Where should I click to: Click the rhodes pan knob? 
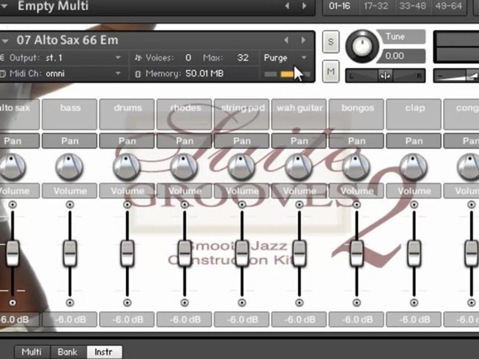point(184,167)
